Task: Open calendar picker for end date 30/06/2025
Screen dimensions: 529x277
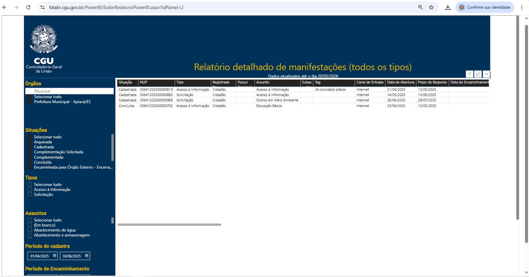Action: pos(87,256)
